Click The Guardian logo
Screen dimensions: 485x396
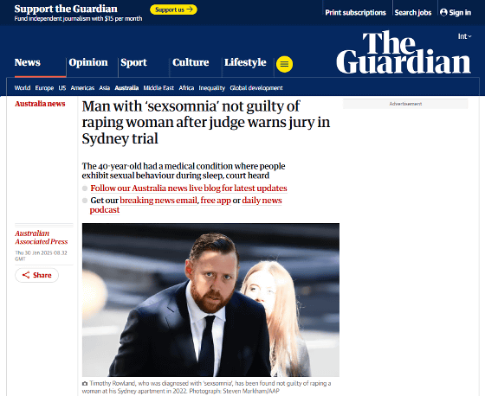404,52
